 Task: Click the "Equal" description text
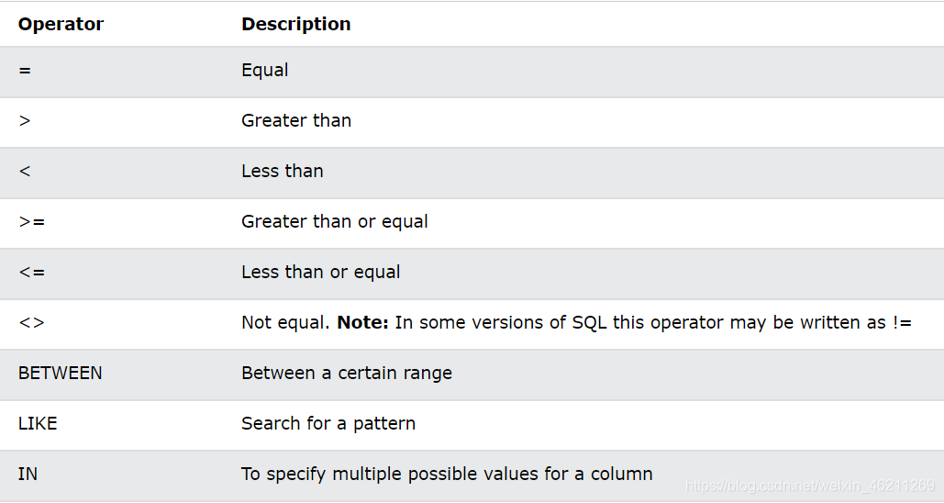265,71
